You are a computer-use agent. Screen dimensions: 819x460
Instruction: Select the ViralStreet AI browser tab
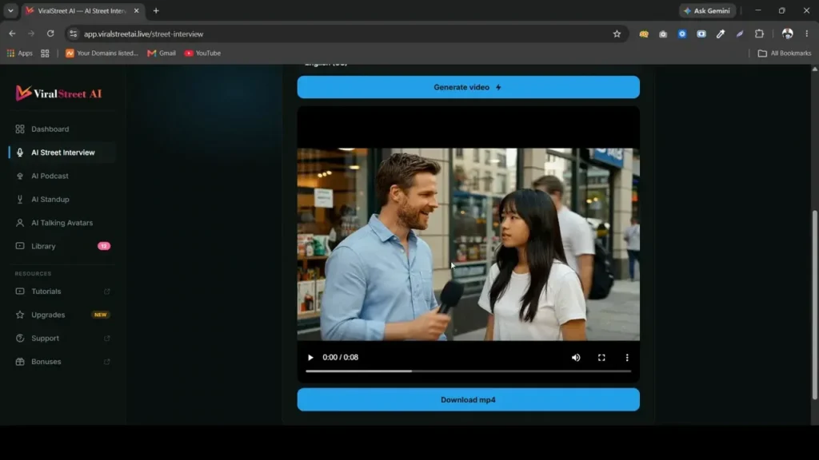tap(82, 10)
